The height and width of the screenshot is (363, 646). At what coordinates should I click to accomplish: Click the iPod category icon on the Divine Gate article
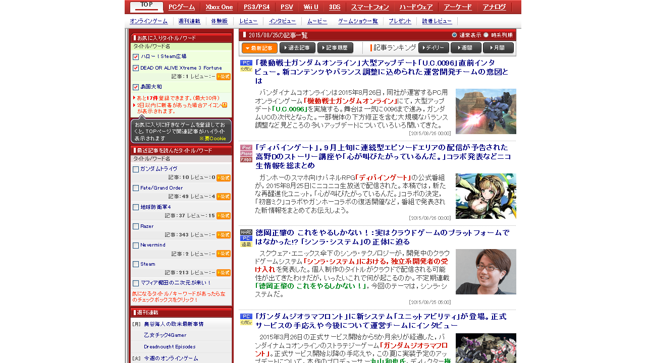point(245,147)
